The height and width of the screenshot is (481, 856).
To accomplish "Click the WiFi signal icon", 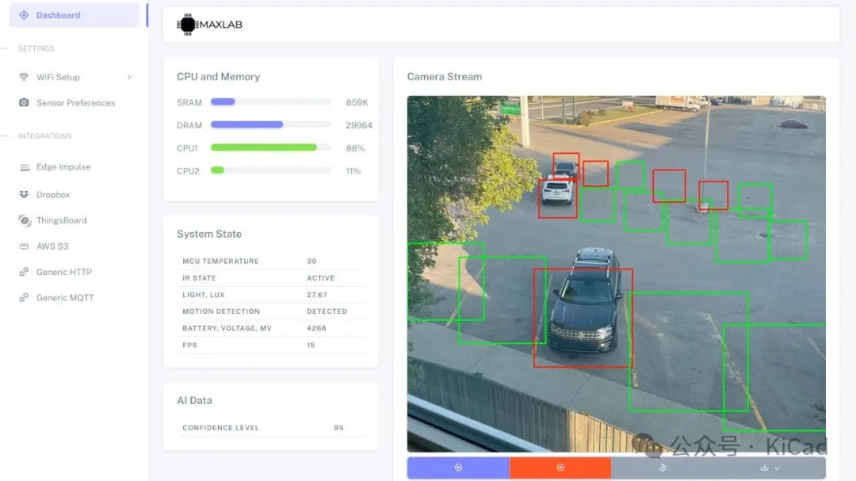I will pos(24,77).
